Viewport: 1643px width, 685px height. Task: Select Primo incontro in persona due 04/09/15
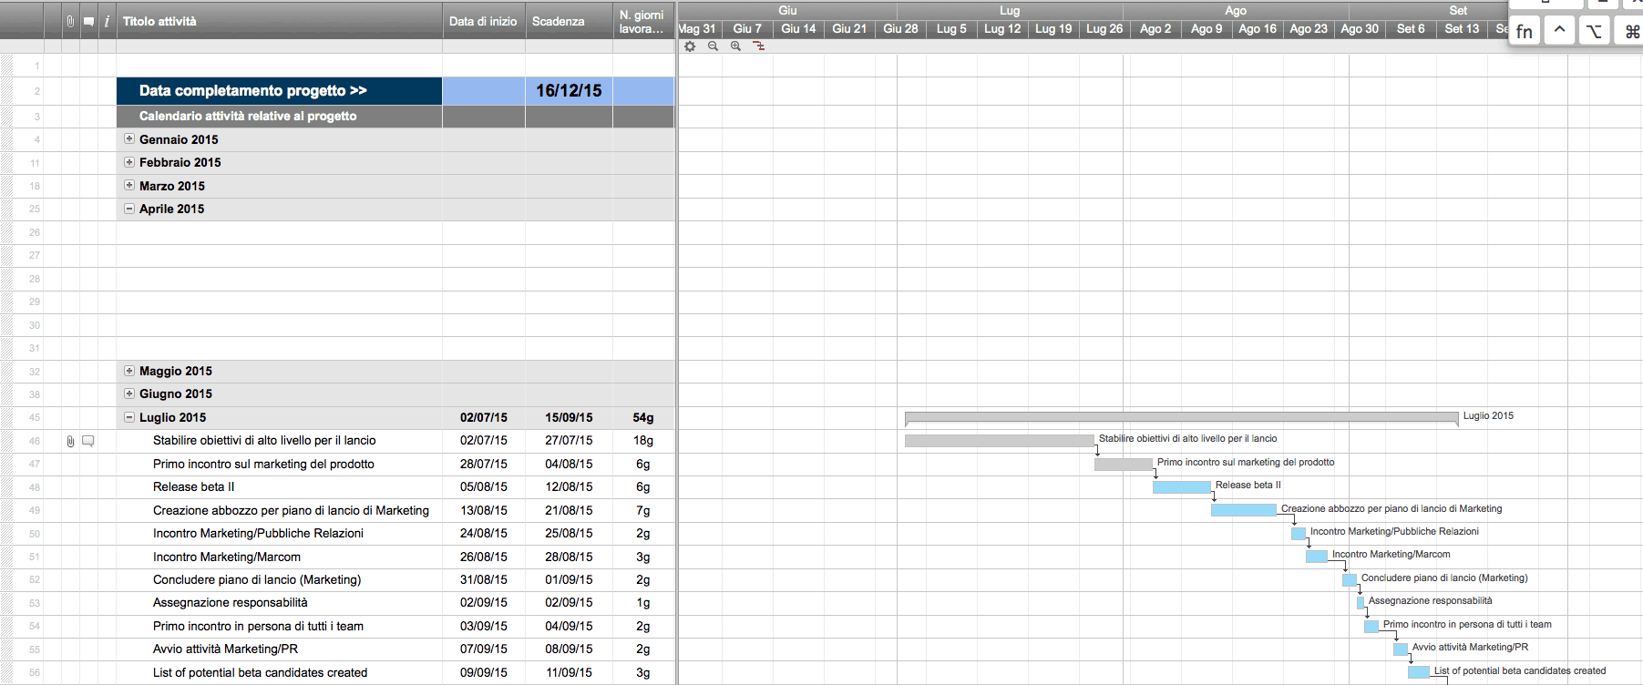coord(569,627)
